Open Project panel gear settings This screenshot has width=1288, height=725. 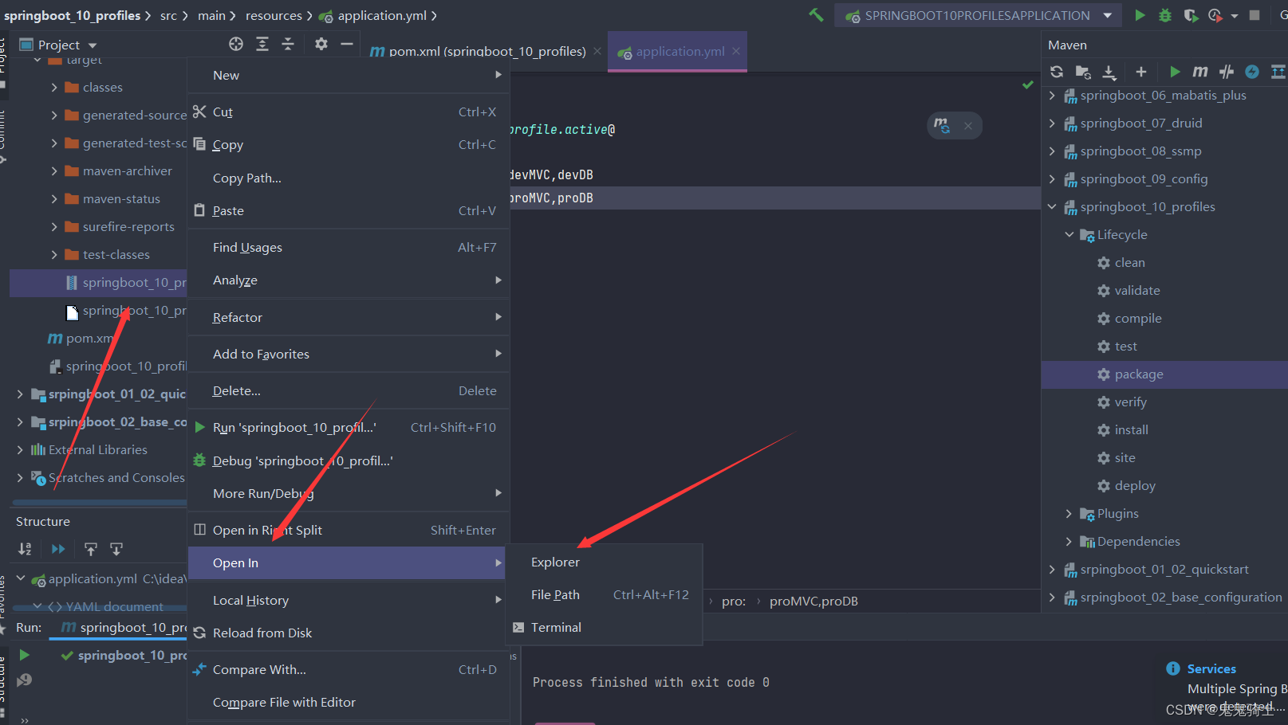click(x=321, y=44)
